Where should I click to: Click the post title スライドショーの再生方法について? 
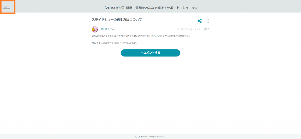[x=117, y=20]
